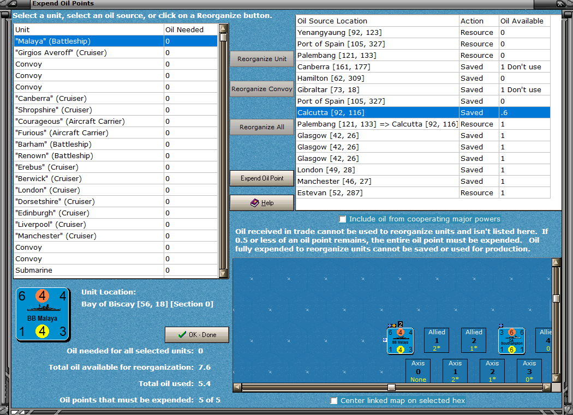
Task: Click the map vertical scrollbar thumb
Action: tap(556, 298)
